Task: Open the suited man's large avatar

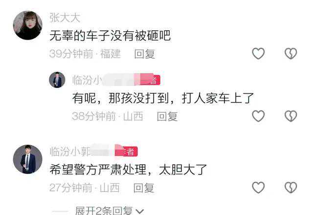Action: pyautogui.click(x=28, y=159)
